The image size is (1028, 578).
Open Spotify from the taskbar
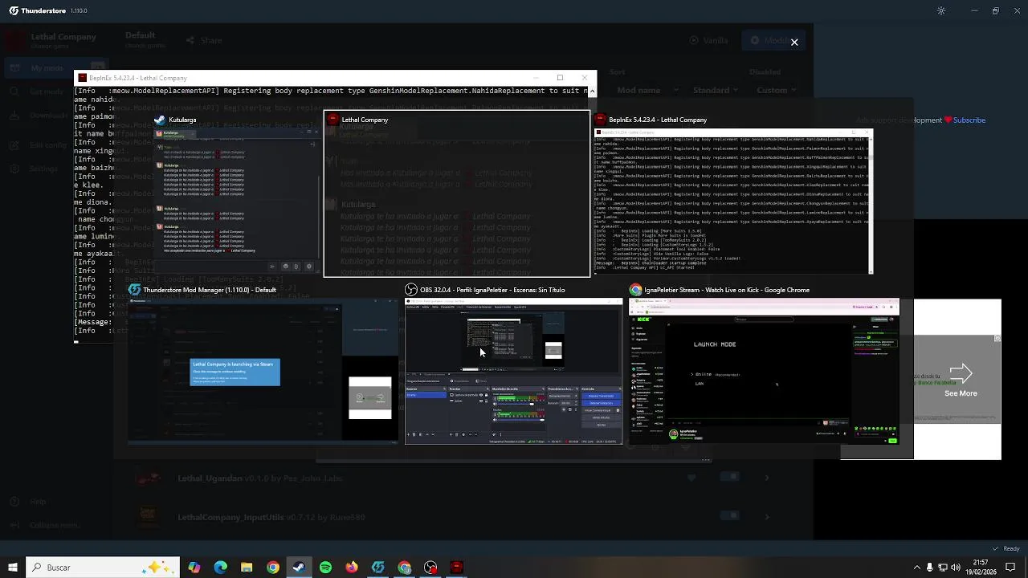click(325, 568)
